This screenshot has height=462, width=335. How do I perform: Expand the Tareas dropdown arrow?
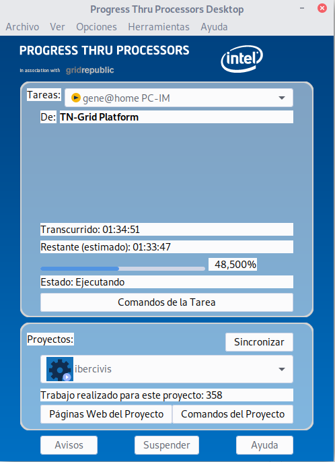tap(282, 98)
